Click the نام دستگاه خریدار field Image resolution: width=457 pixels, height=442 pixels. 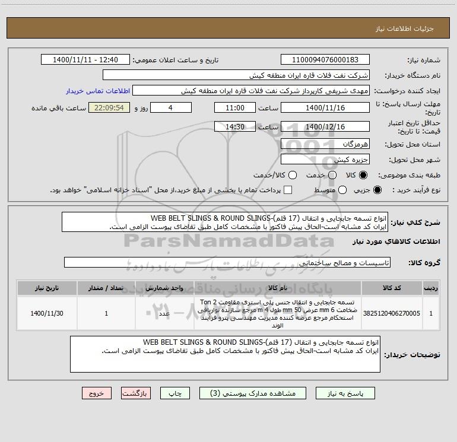tap(236, 75)
